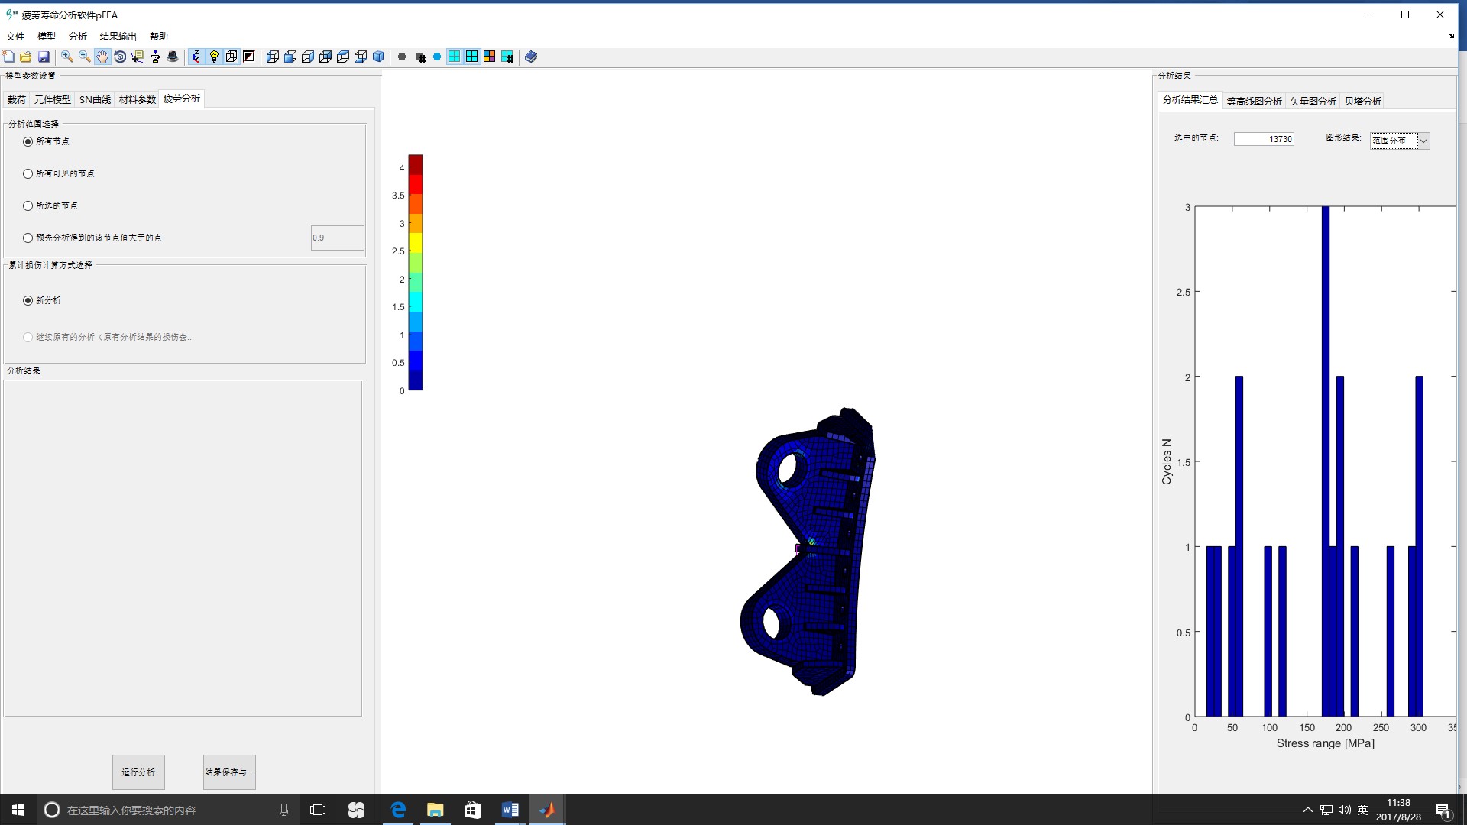This screenshot has width=1467, height=825.
Task: Open file using the folder toolbar icon
Action: coord(26,57)
